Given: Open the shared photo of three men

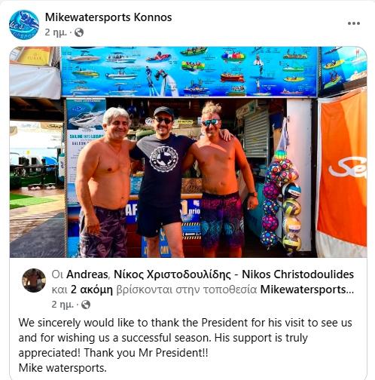Looking at the screenshot, I should pos(188,152).
